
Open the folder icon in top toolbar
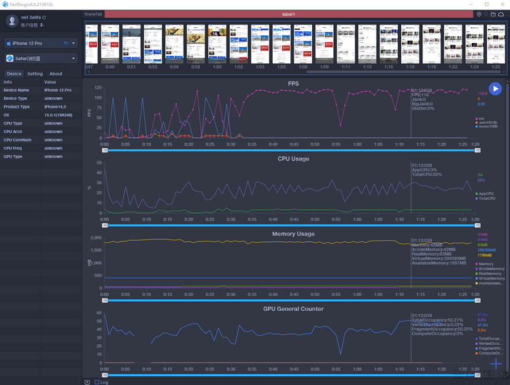pos(493,14)
